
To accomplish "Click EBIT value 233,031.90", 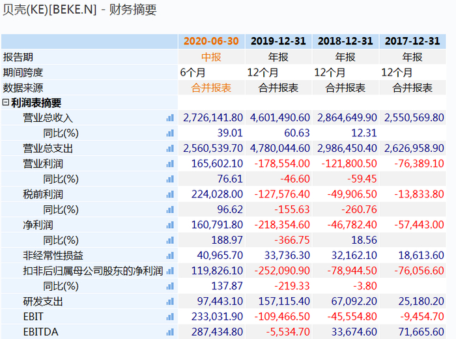I will (x=217, y=317).
